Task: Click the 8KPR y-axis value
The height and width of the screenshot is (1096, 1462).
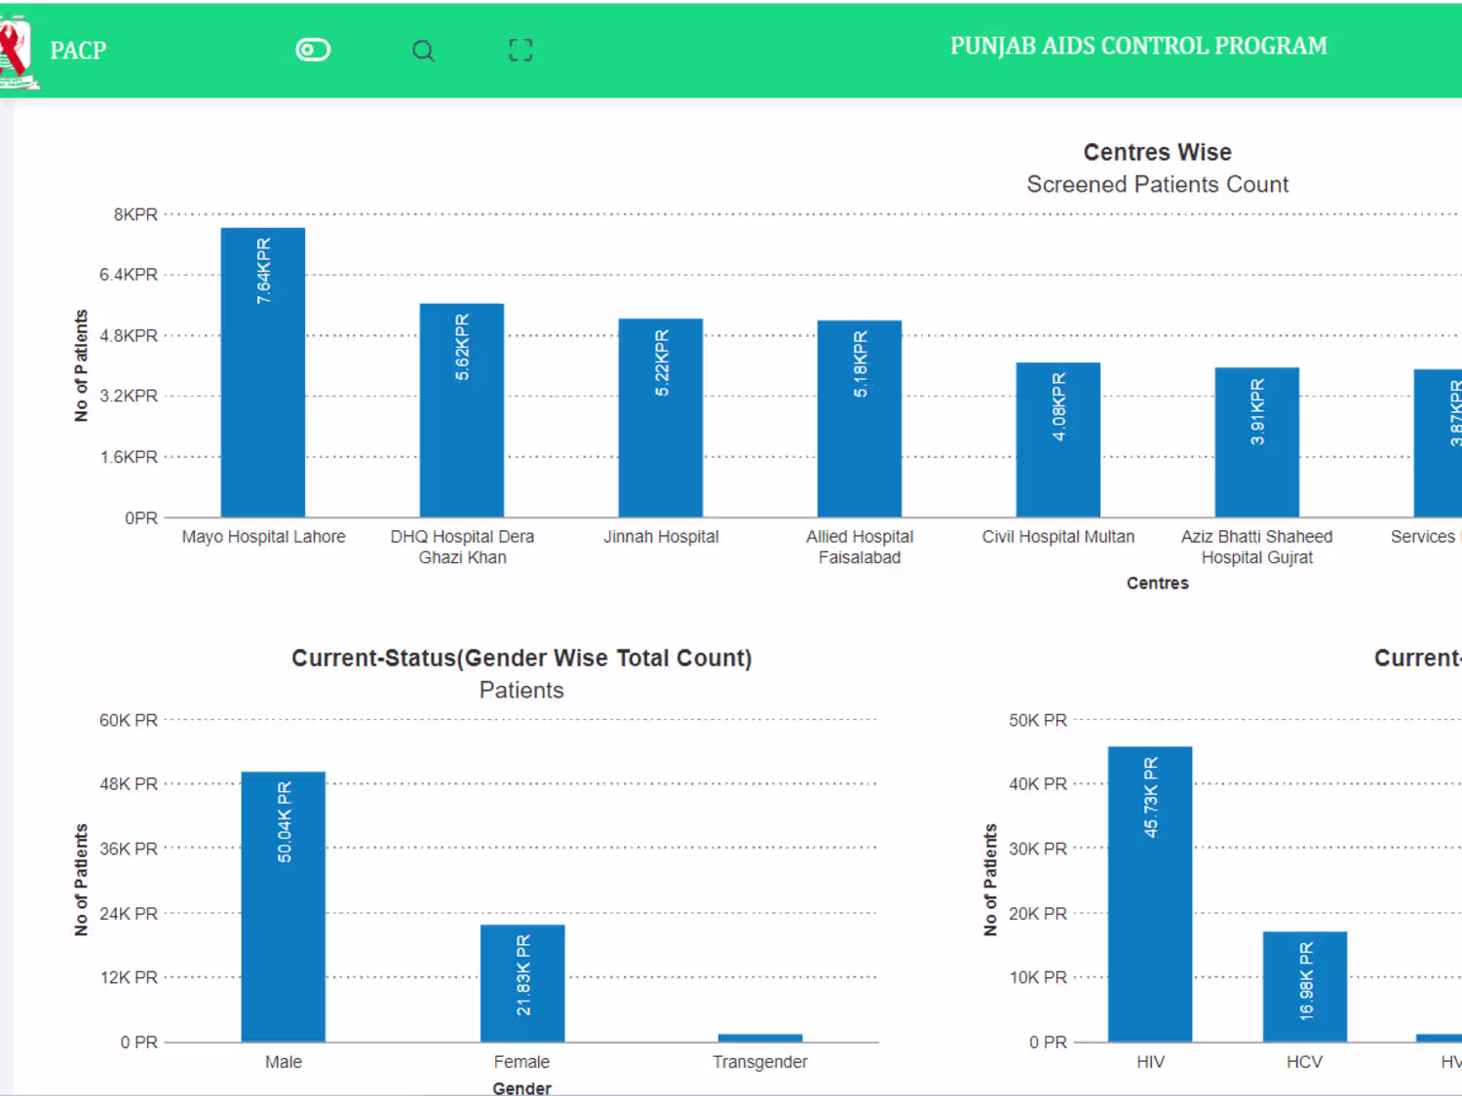Action: pyautogui.click(x=135, y=214)
